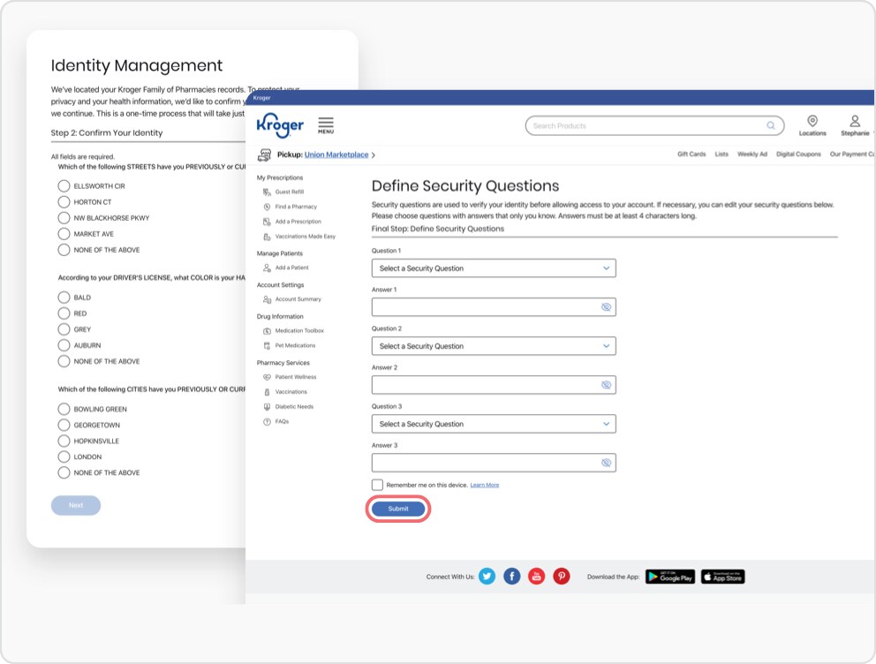Select HORTON CT radio option
This screenshot has width=876, height=664.
tap(64, 202)
